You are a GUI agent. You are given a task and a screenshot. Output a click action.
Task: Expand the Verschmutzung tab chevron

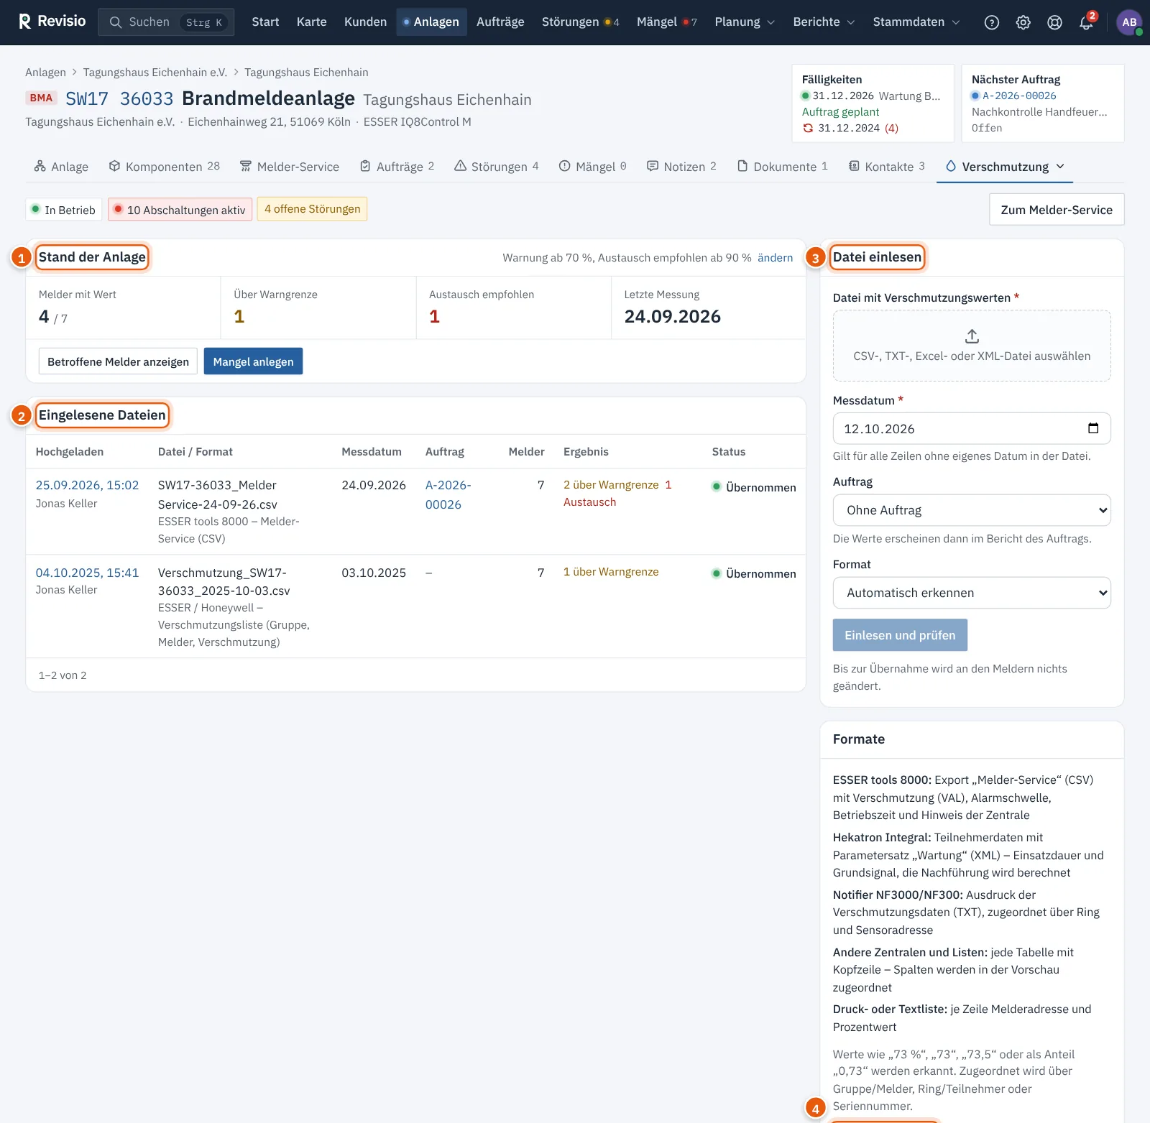pyautogui.click(x=1060, y=167)
